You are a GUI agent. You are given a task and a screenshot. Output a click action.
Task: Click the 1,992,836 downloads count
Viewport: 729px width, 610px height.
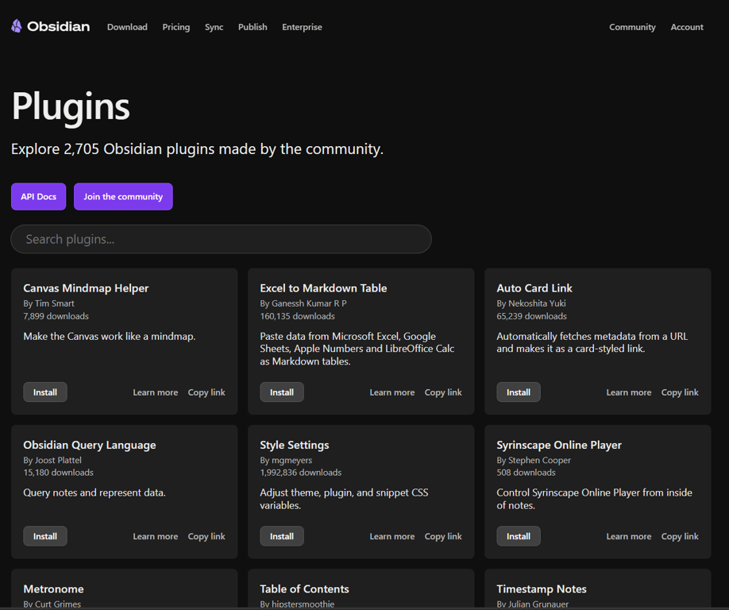300,473
